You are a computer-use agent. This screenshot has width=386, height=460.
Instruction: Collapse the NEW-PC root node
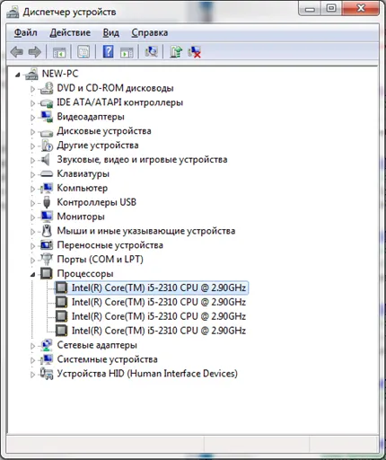(x=18, y=75)
